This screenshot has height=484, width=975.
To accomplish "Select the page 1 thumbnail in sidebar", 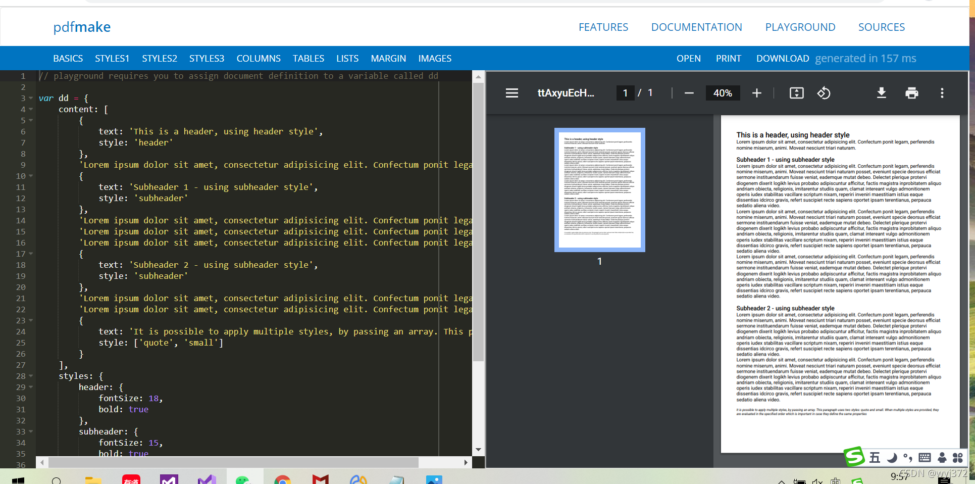I will tap(599, 190).
